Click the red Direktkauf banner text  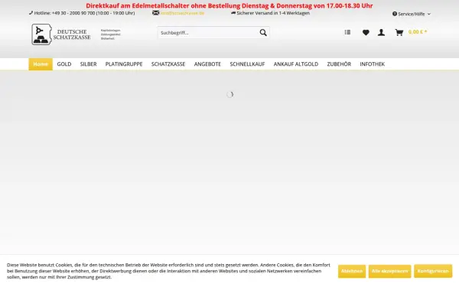pyautogui.click(x=229, y=5)
